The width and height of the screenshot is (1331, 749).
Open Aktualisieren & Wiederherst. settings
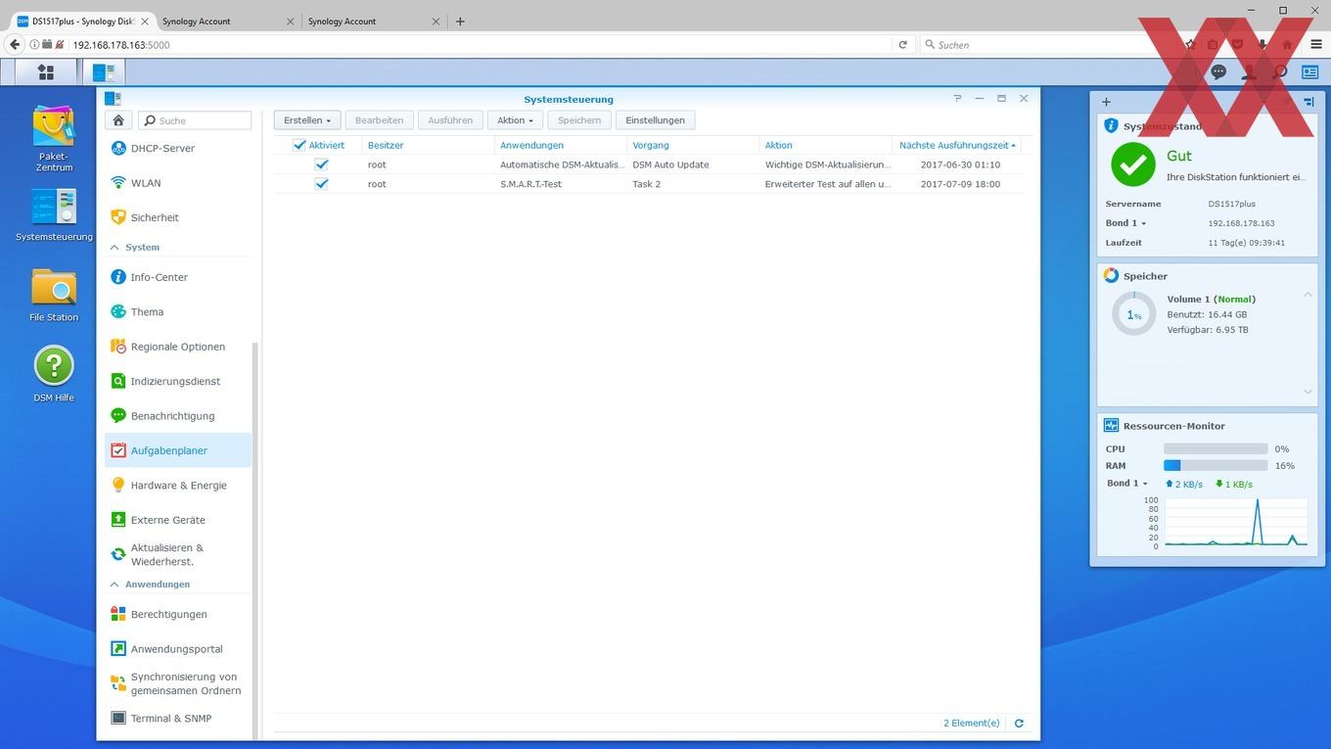(x=177, y=555)
